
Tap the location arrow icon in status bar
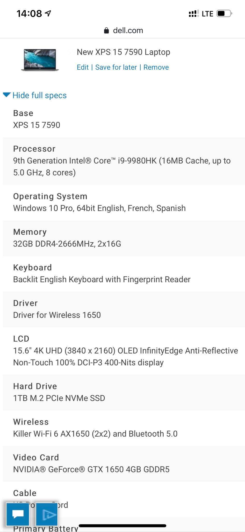point(48,13)
